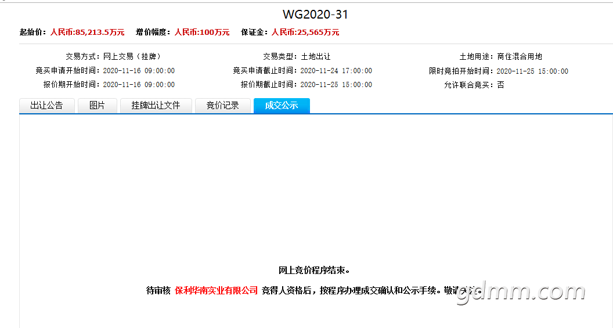Viewport: 613px width, 328px height.
Task: Select the starting price 人民币:85,213.5万元
Action: [87, 32]
